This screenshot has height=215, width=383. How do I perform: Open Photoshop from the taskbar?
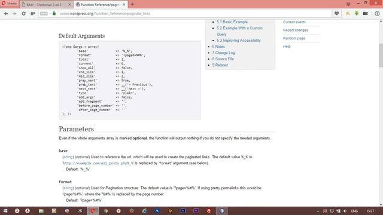[183, 211]
